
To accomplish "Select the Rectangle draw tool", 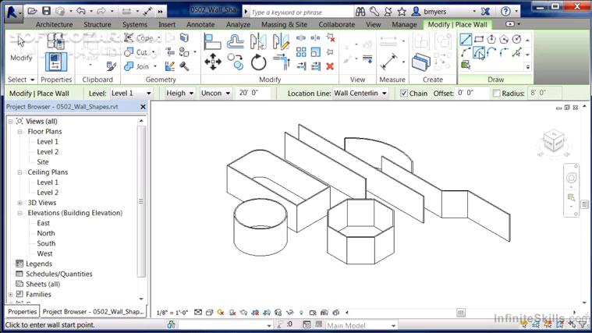I will [479, 39].
